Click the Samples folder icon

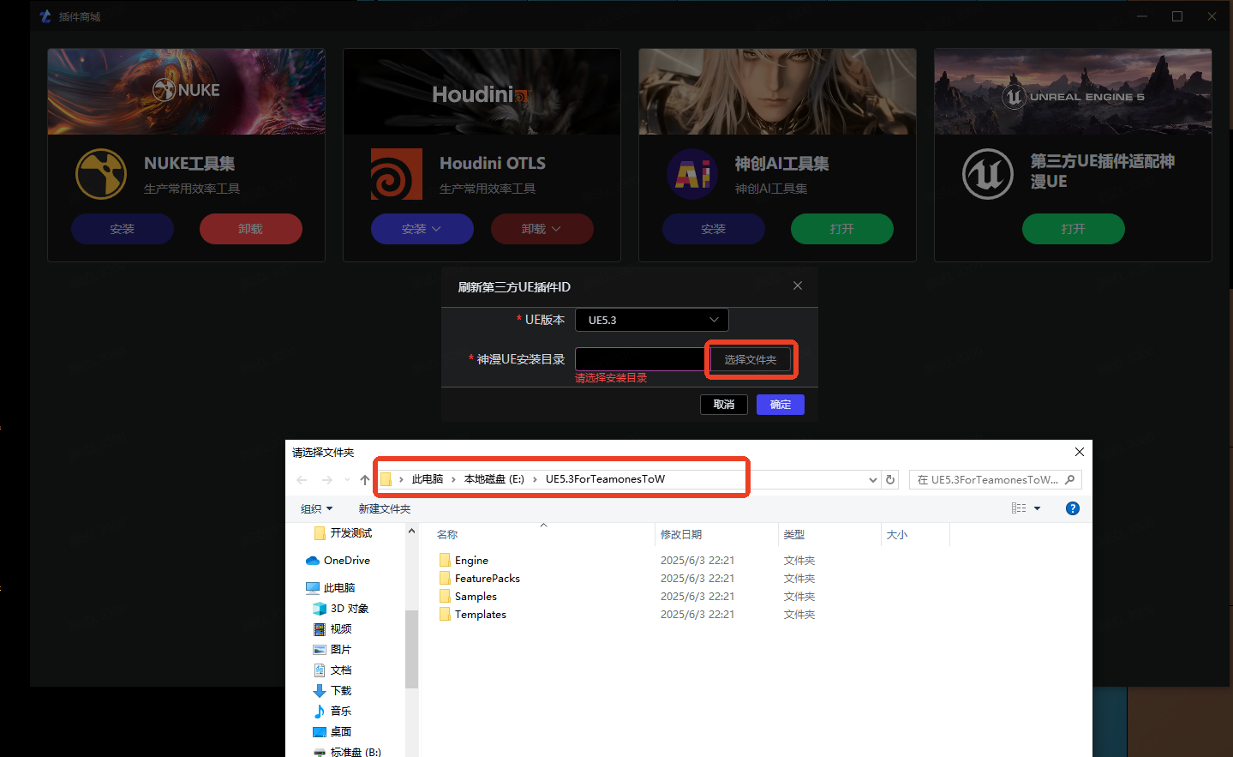[x=445, y=596]
